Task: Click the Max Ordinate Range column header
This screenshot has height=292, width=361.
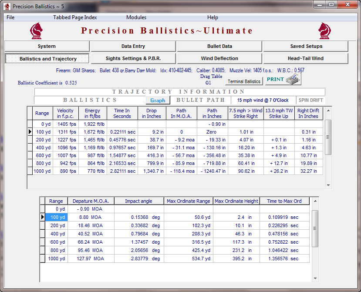Action: pos(188,201)
